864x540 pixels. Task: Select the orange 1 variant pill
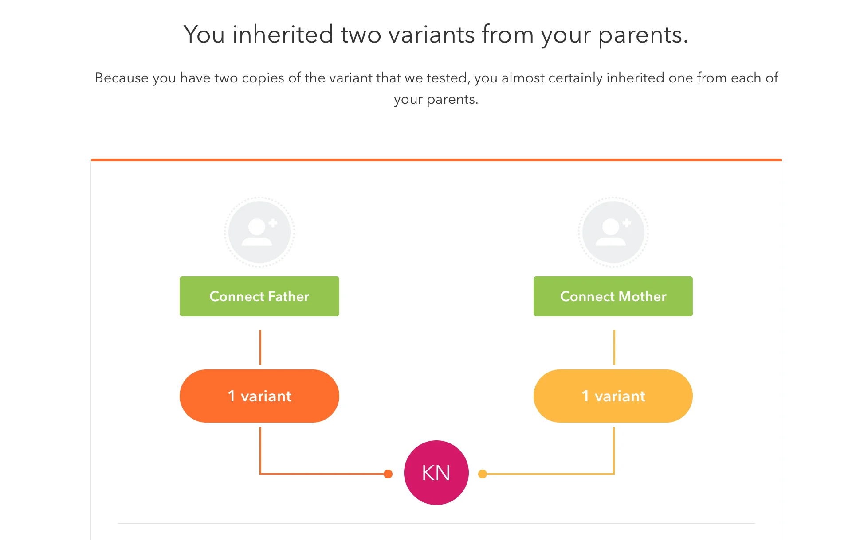pyautogui.click(x=259, y=396)
